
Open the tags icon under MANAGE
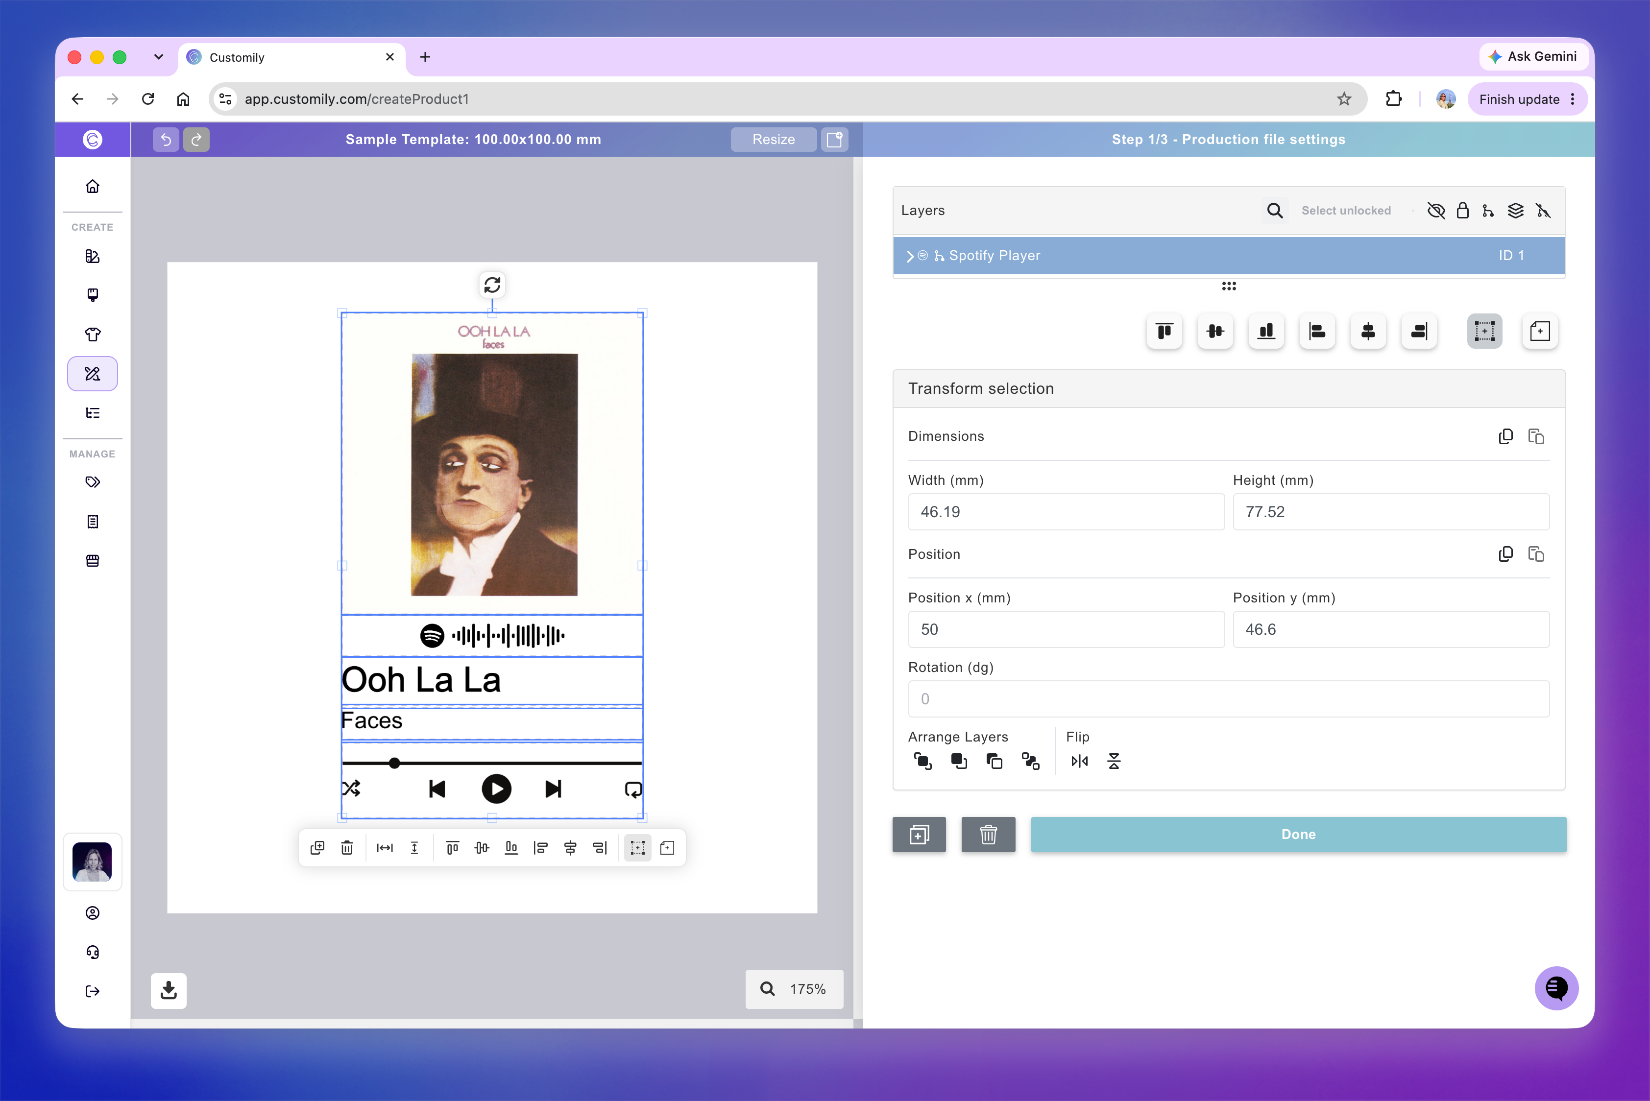coord(93,482)
